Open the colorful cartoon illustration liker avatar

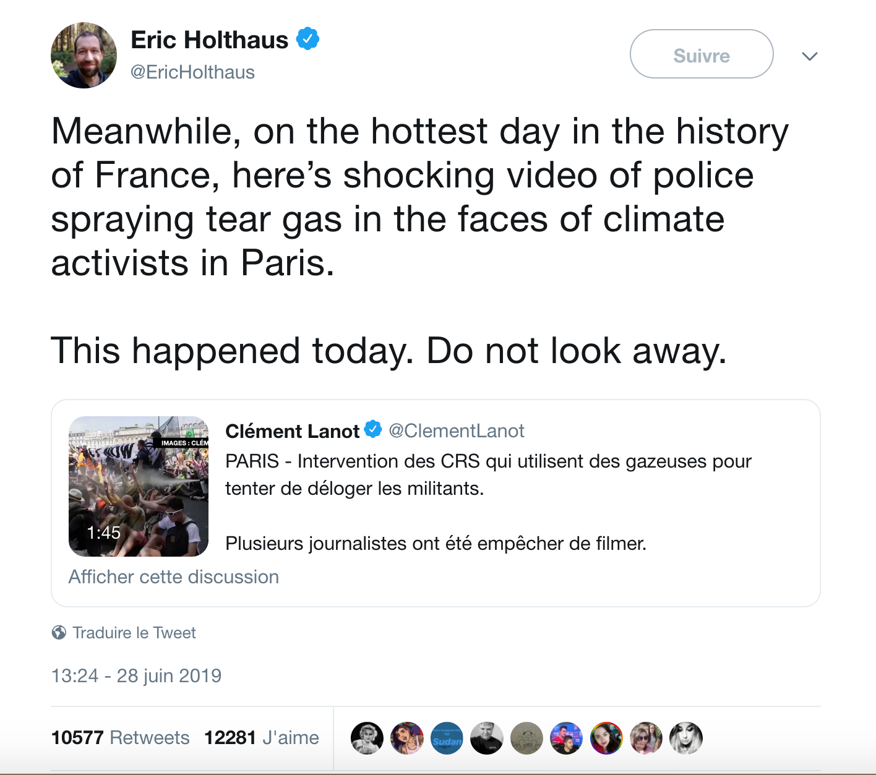tap(407, 738)
